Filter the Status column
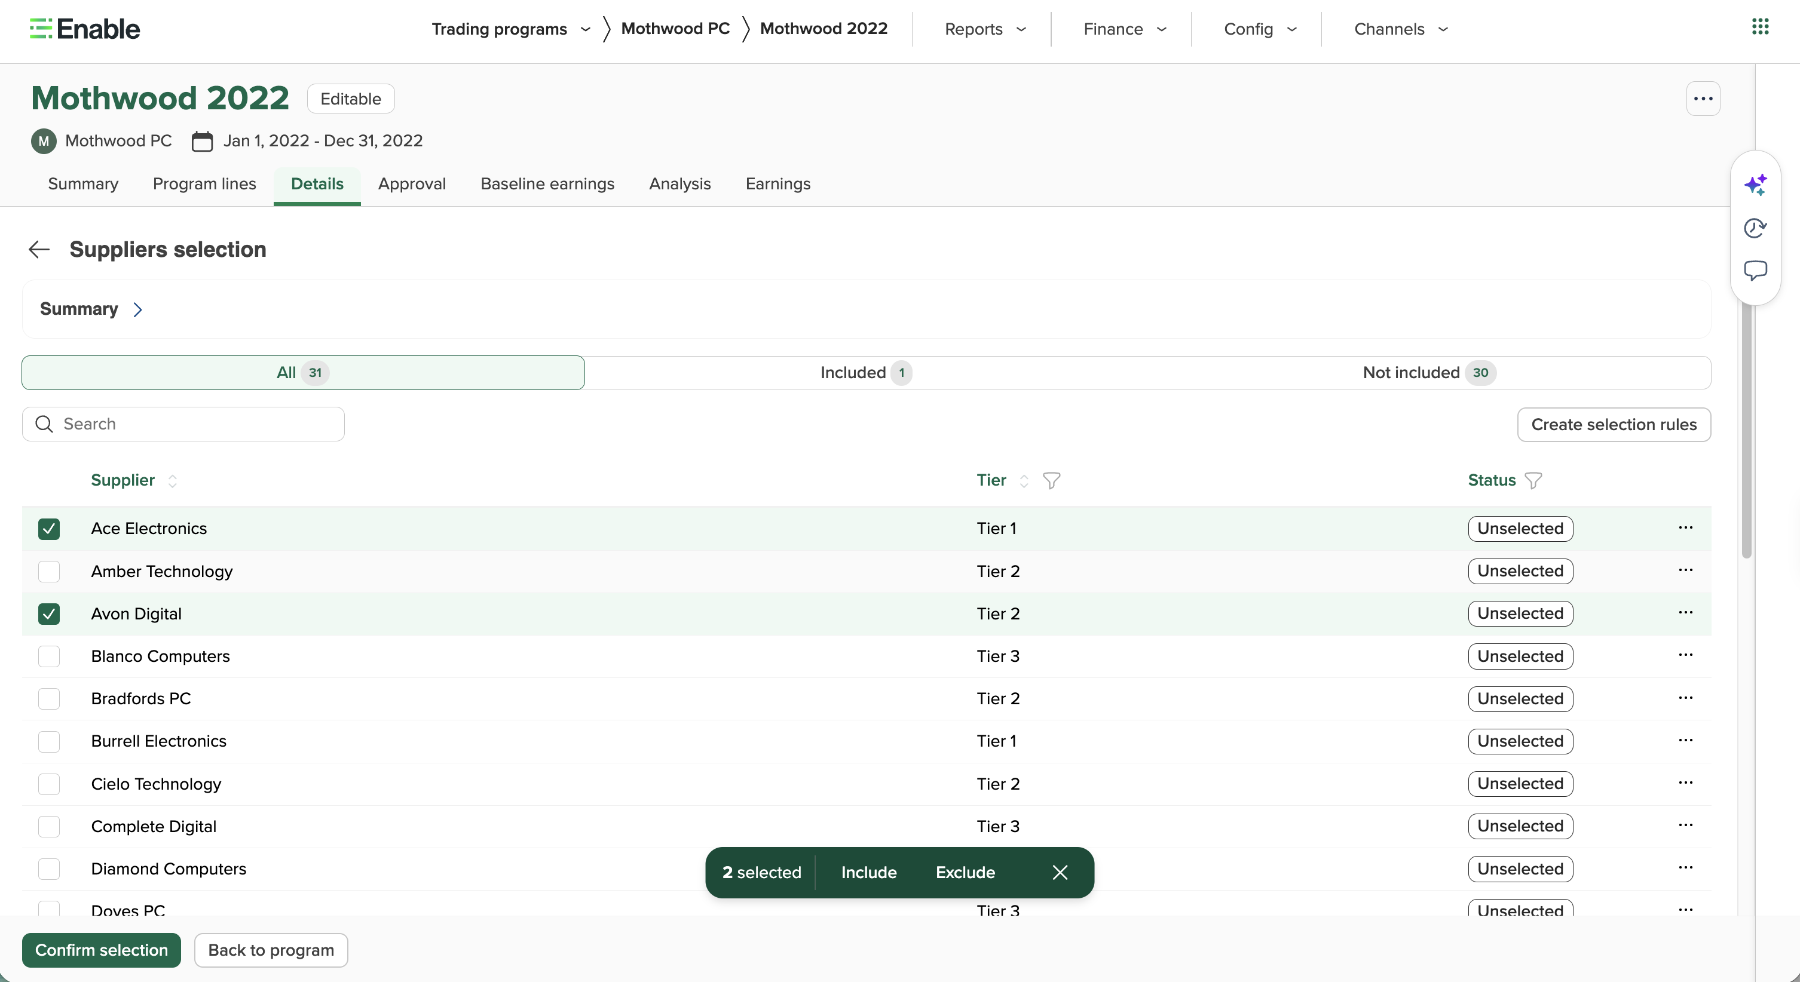This screenshot has height=982, width=1800. coord(1533,480)
